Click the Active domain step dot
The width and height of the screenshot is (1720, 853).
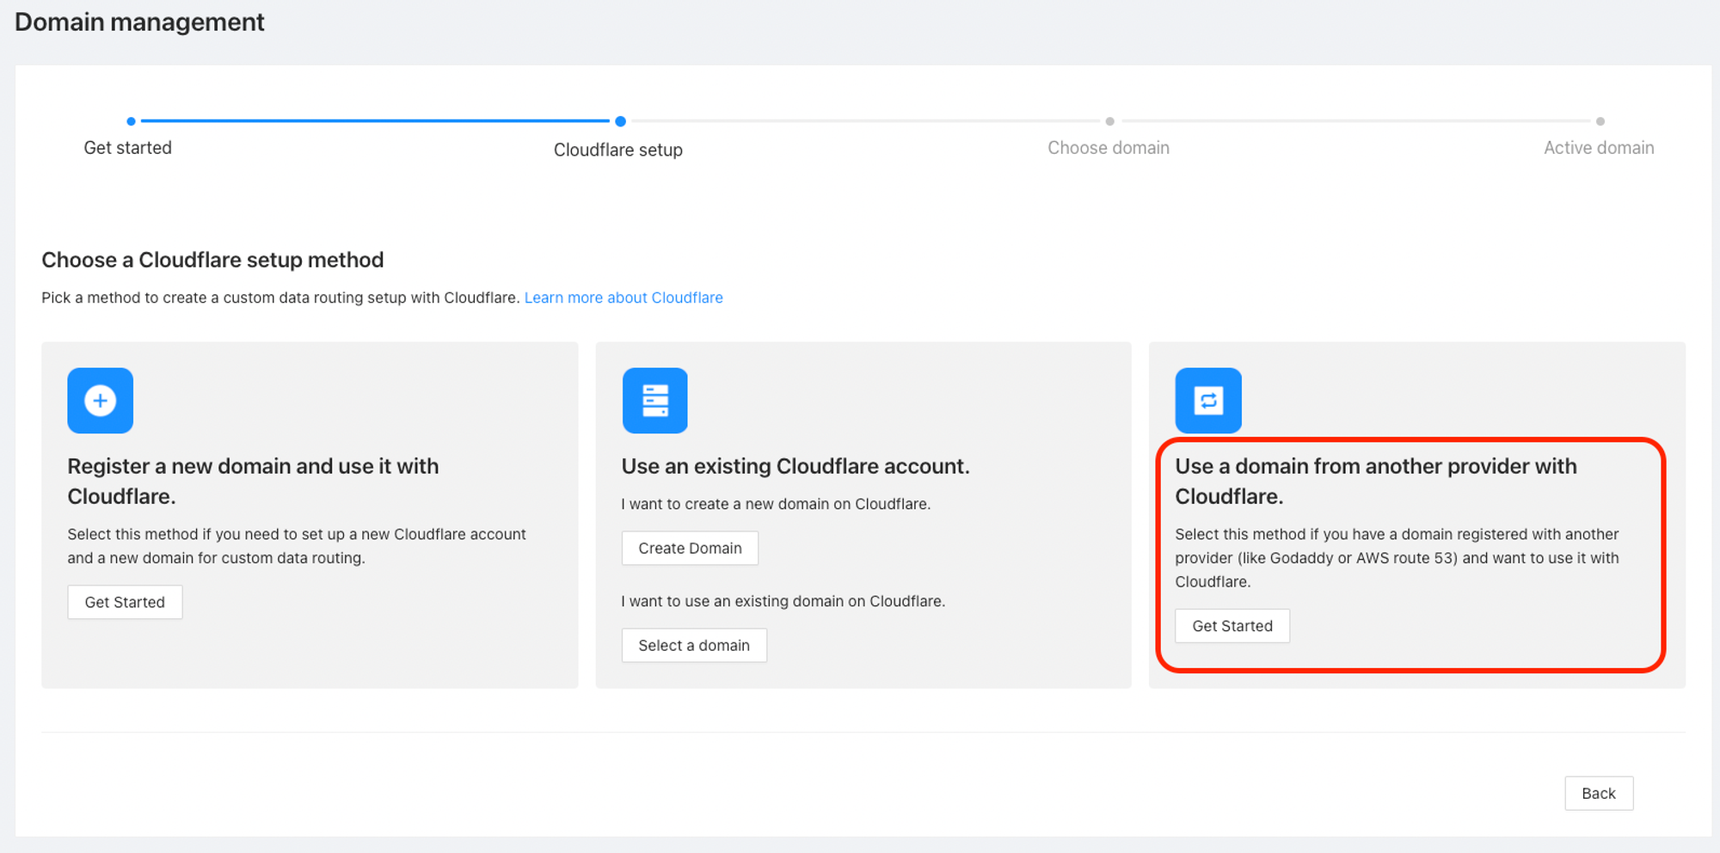(1600, 121)
